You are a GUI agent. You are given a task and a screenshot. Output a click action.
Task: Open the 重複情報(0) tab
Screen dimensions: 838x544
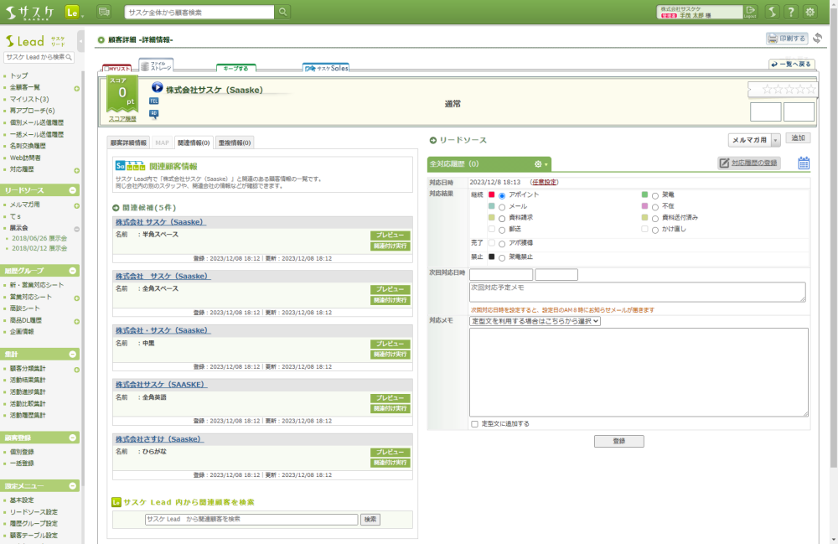tap(235, 142)
